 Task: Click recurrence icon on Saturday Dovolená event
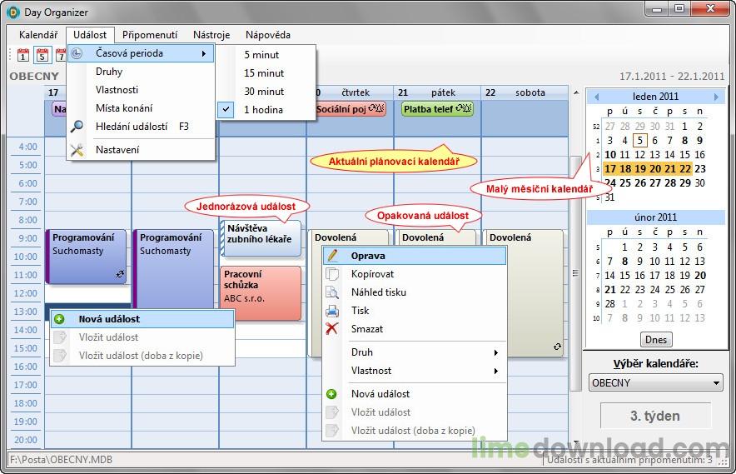(557, 347)
